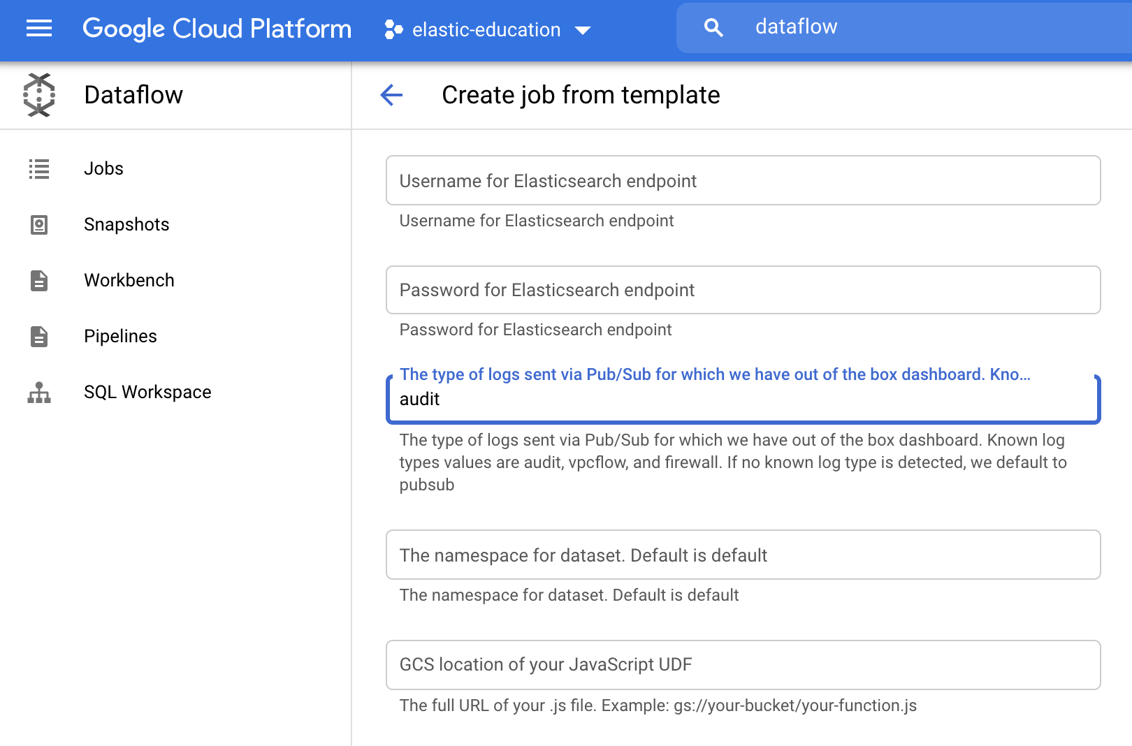Click the hamburger navigation menu icon
Viewport: 1132px width, 746px height.
click(x=38, y=29)
